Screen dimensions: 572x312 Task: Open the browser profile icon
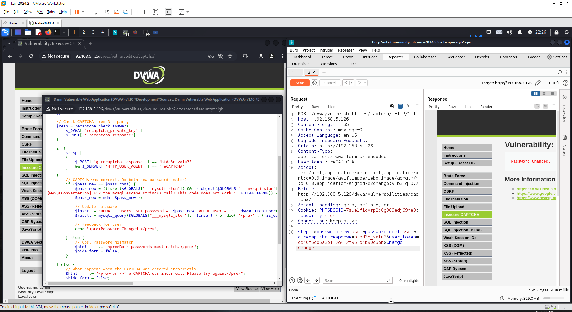pos(272,56)
